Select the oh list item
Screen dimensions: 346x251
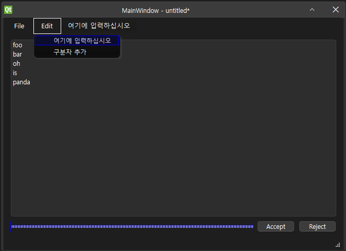[16, 64]
